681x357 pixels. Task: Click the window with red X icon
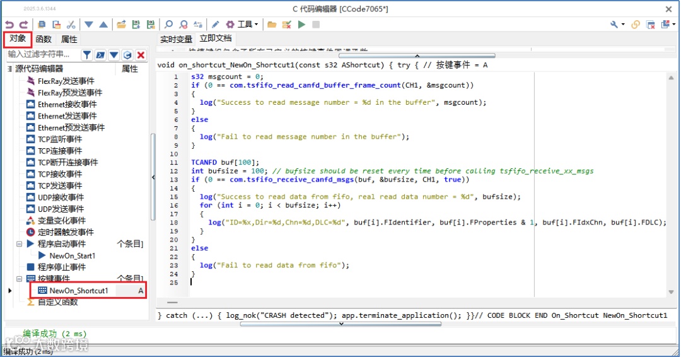(651, 25)
